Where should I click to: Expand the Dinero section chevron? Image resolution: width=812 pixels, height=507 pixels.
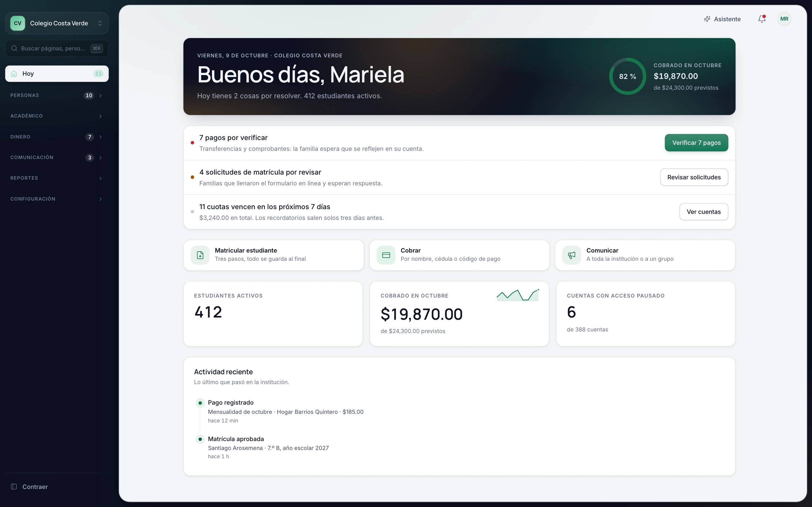(x=100, y=137)
